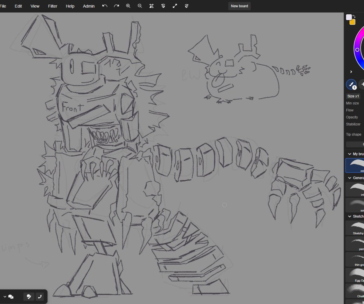The image size is (364, 304).
Task: Select the white foreground color swatch
Action: click(x=349, y=17)
